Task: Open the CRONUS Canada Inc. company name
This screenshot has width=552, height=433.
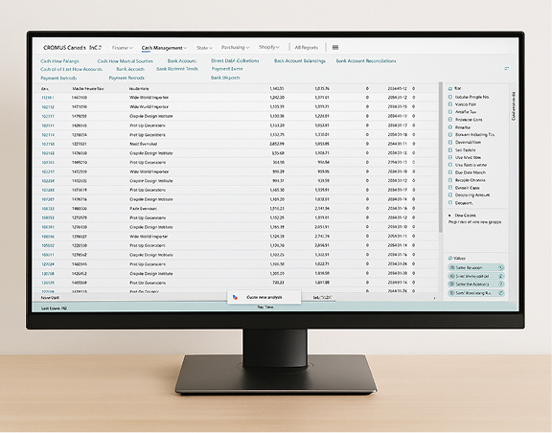Action: pyautogui.click(x=72, y=48)
